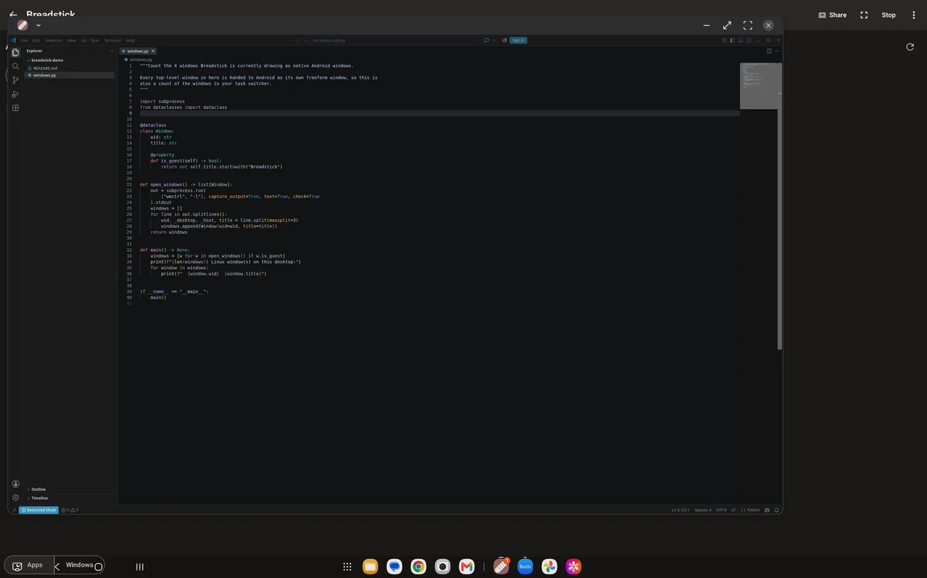This screenshot has width=927, height=578.
Task: Open the Buds app from the taskbar
Action: (x=525, y=566)
